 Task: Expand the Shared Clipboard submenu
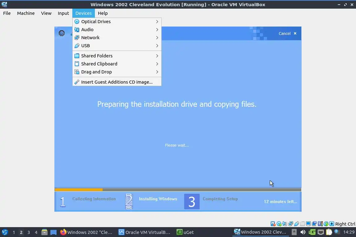117,64
